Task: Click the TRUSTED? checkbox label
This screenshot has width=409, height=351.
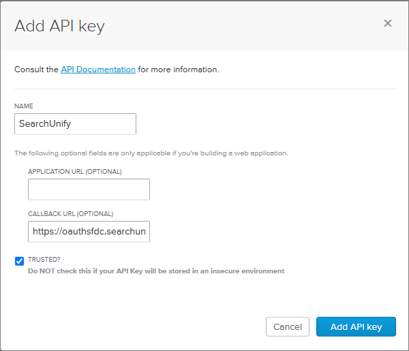Action: pos(44,260)
